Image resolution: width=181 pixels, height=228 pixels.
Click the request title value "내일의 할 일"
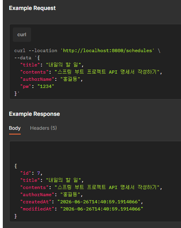tap(63, 65)
